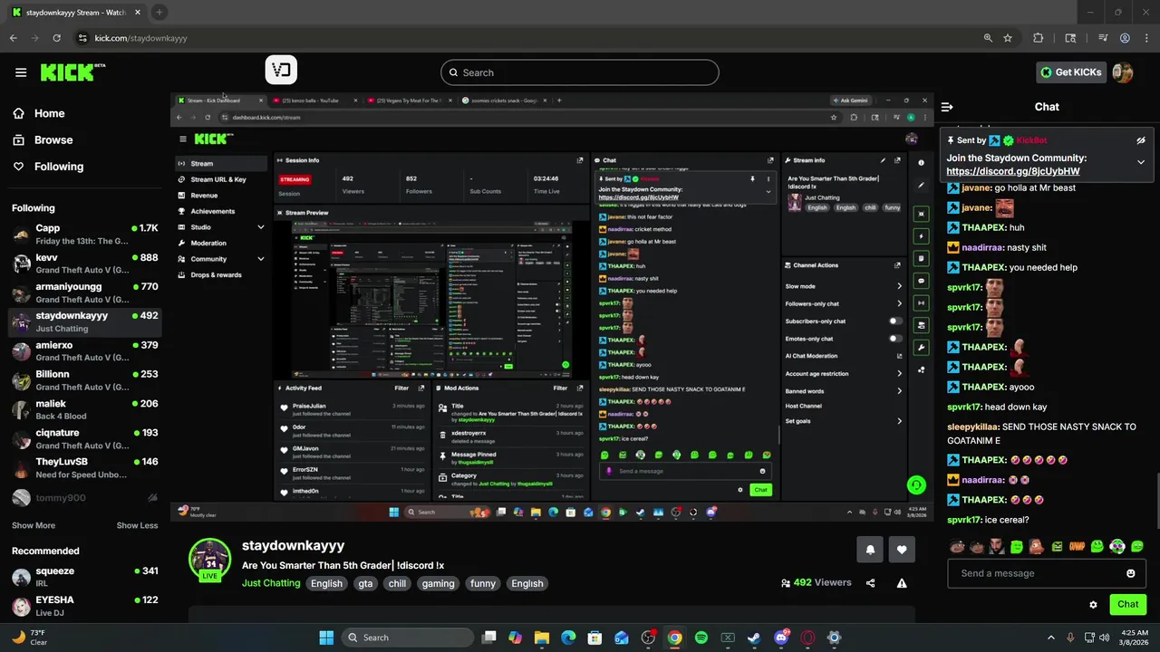Open amierxo's channel in Following list
The image size is (1160, 652).
tap(84, 350)
